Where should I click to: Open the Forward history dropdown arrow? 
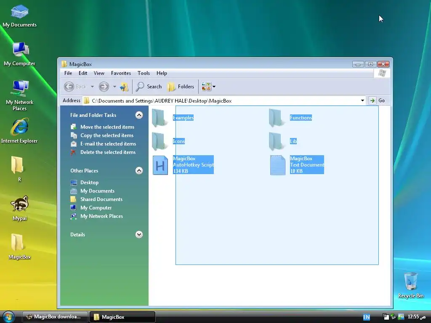tap(114, 87)
